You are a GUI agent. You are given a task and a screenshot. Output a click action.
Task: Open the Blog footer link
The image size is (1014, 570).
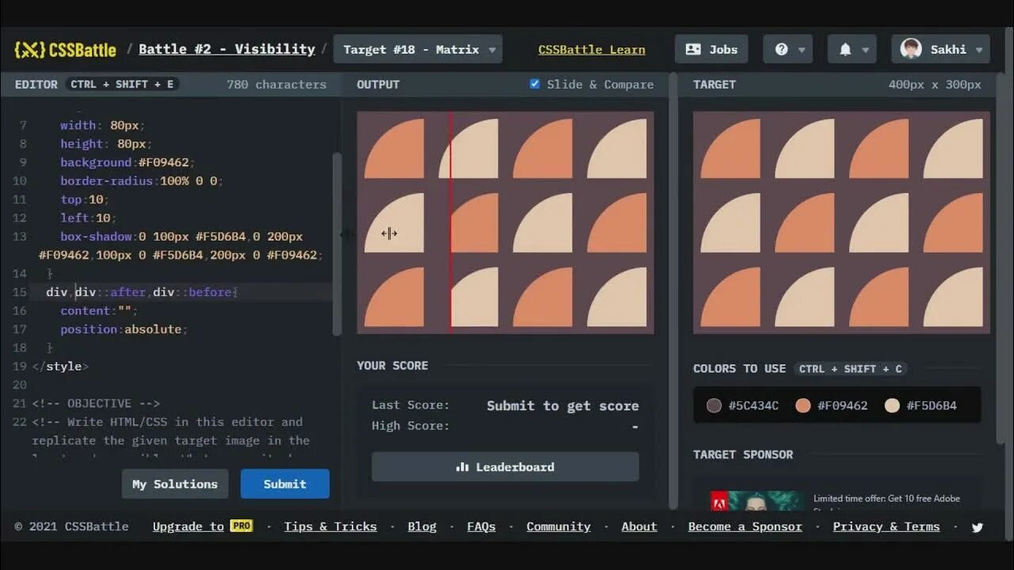click(422, 526)
